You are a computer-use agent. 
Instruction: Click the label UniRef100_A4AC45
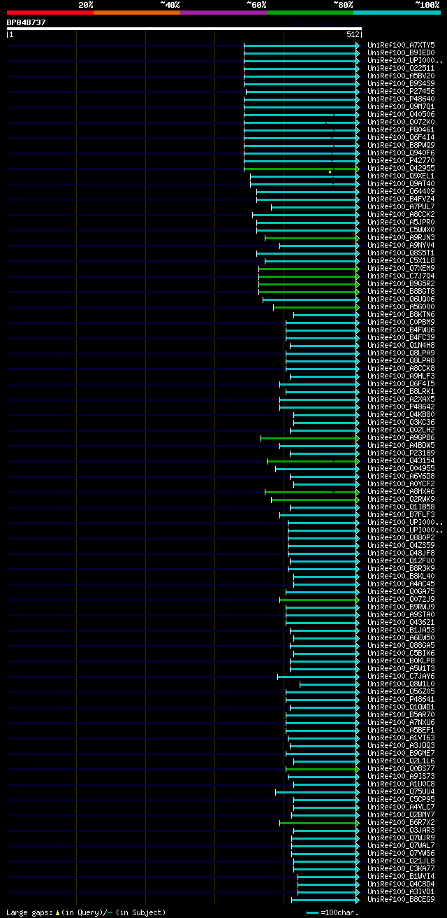401,584
